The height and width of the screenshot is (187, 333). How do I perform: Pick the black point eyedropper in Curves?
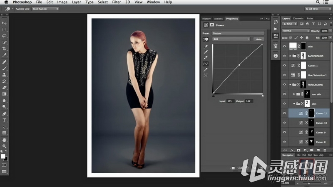point(206,46)
